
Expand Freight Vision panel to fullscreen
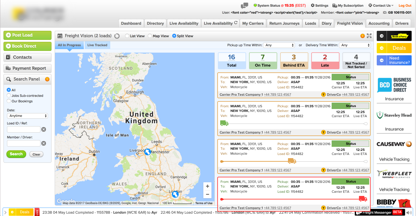click(369, 36)
